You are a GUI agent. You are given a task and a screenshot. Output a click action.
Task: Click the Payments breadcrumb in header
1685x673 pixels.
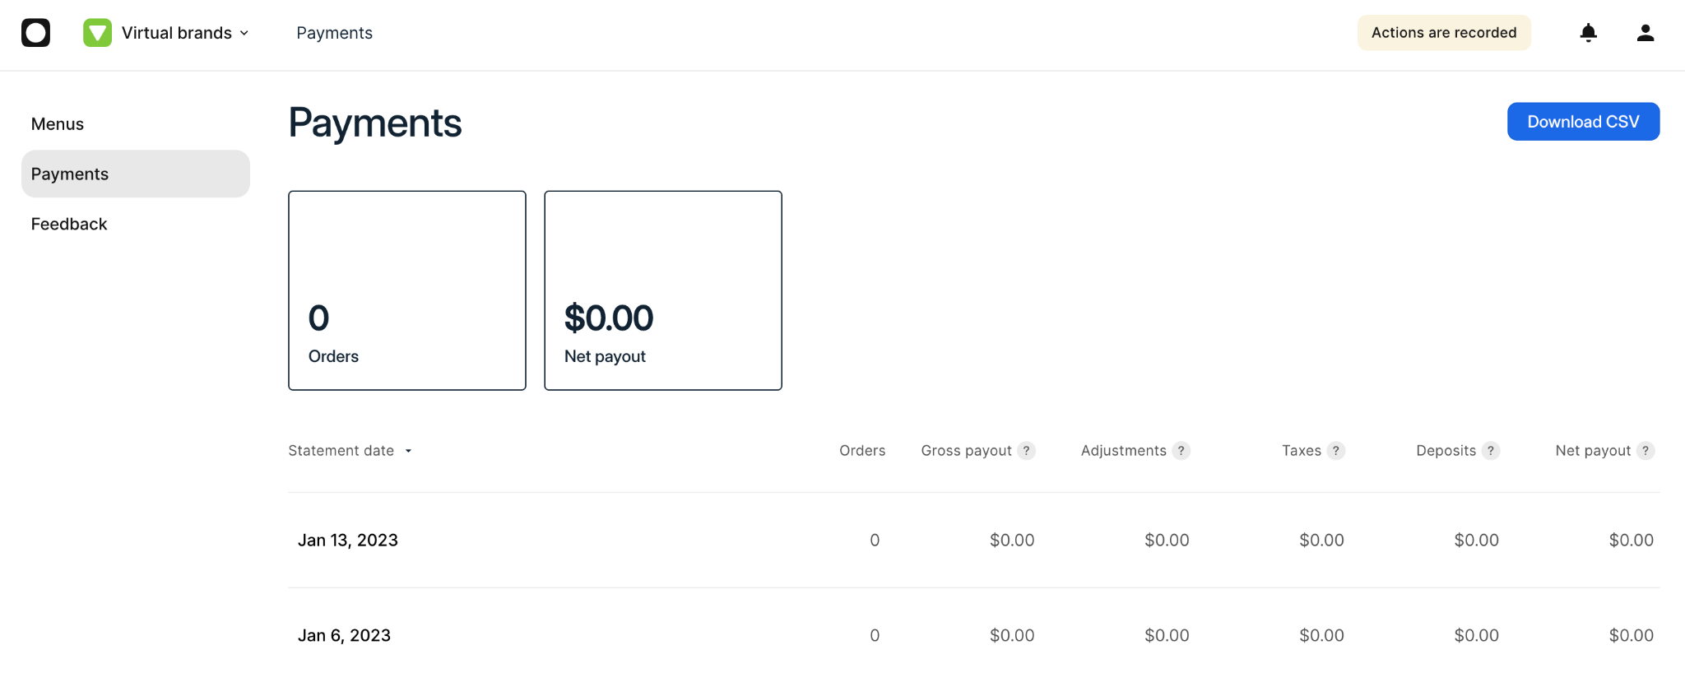click(x=334, y=33)
